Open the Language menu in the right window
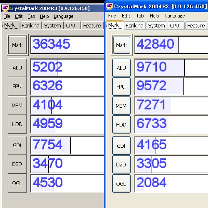Image resolution: width=208 pixels, height=208 pixels. click(175, 16)
